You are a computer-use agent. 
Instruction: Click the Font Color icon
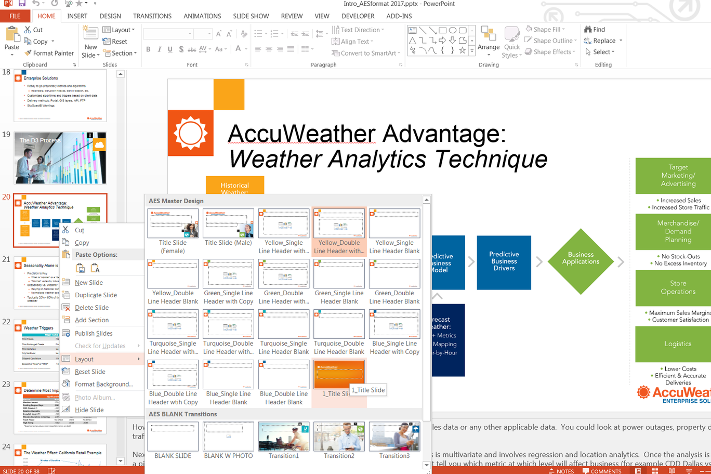239,49
